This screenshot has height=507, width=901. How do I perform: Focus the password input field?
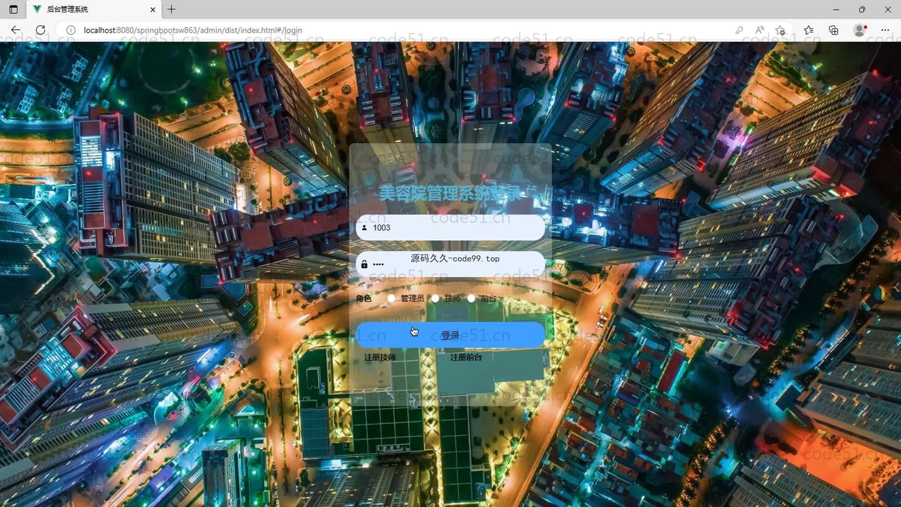click(450, 264)
